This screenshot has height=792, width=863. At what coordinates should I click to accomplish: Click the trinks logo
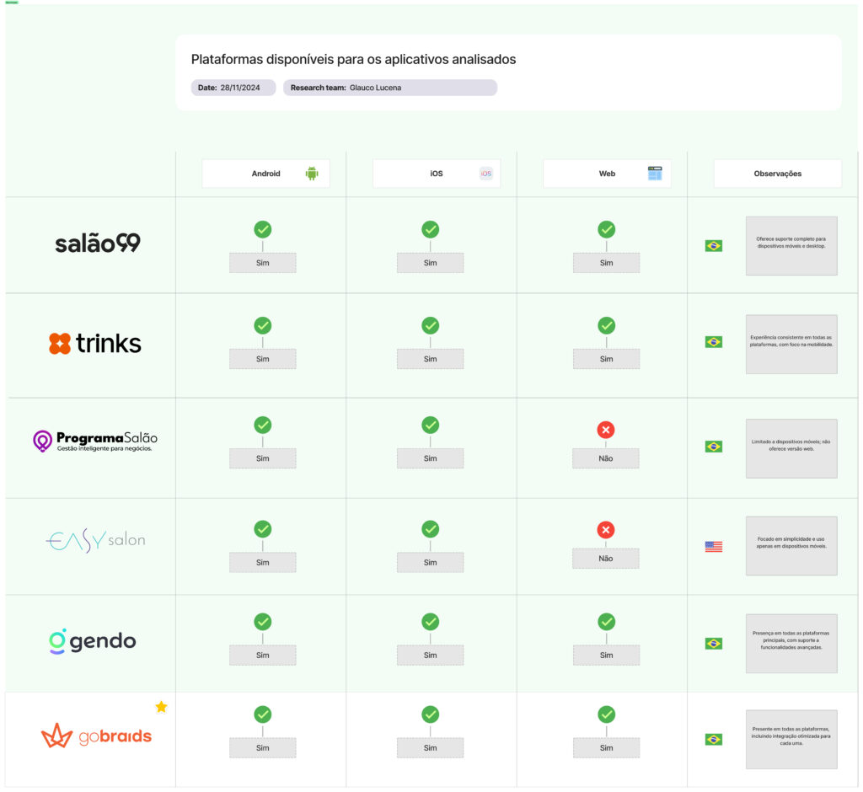pyautogui.click(x=95, y=344)
